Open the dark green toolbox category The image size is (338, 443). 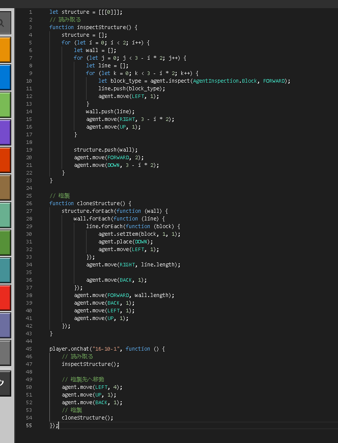tap(5, 242)
